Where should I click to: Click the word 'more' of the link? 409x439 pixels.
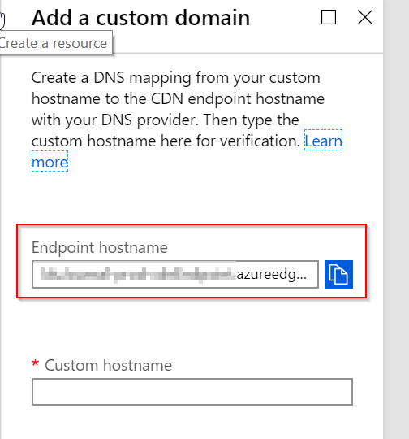50,162
